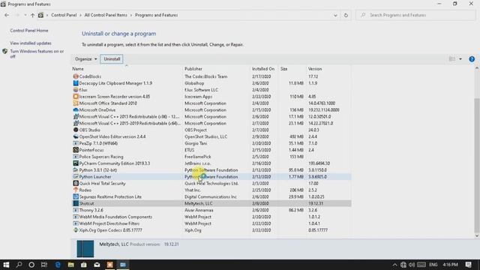Go up one level with up arrow
480x270 pixels.
coord(32,15)
